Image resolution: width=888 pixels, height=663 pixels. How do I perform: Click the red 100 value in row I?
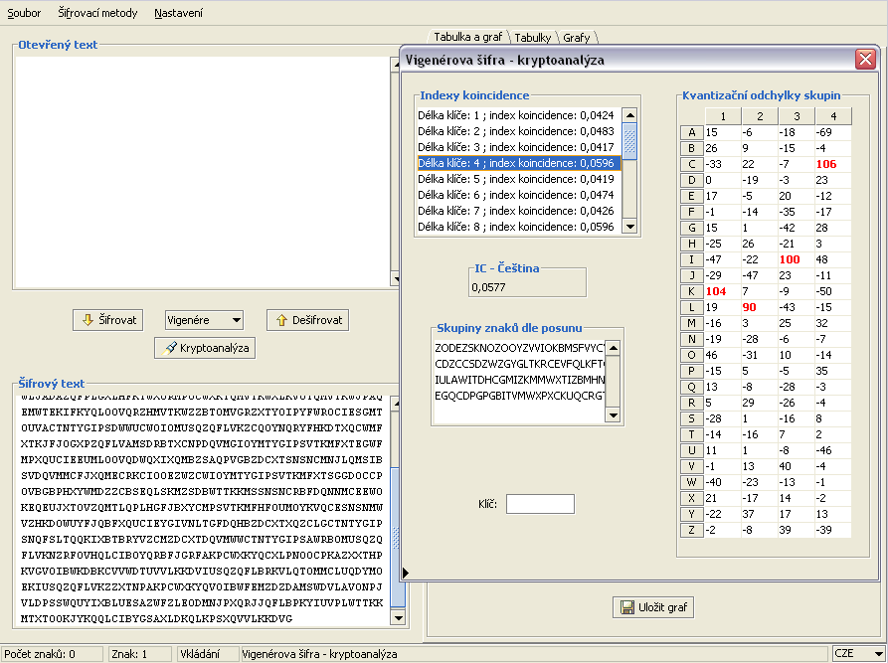790,259
